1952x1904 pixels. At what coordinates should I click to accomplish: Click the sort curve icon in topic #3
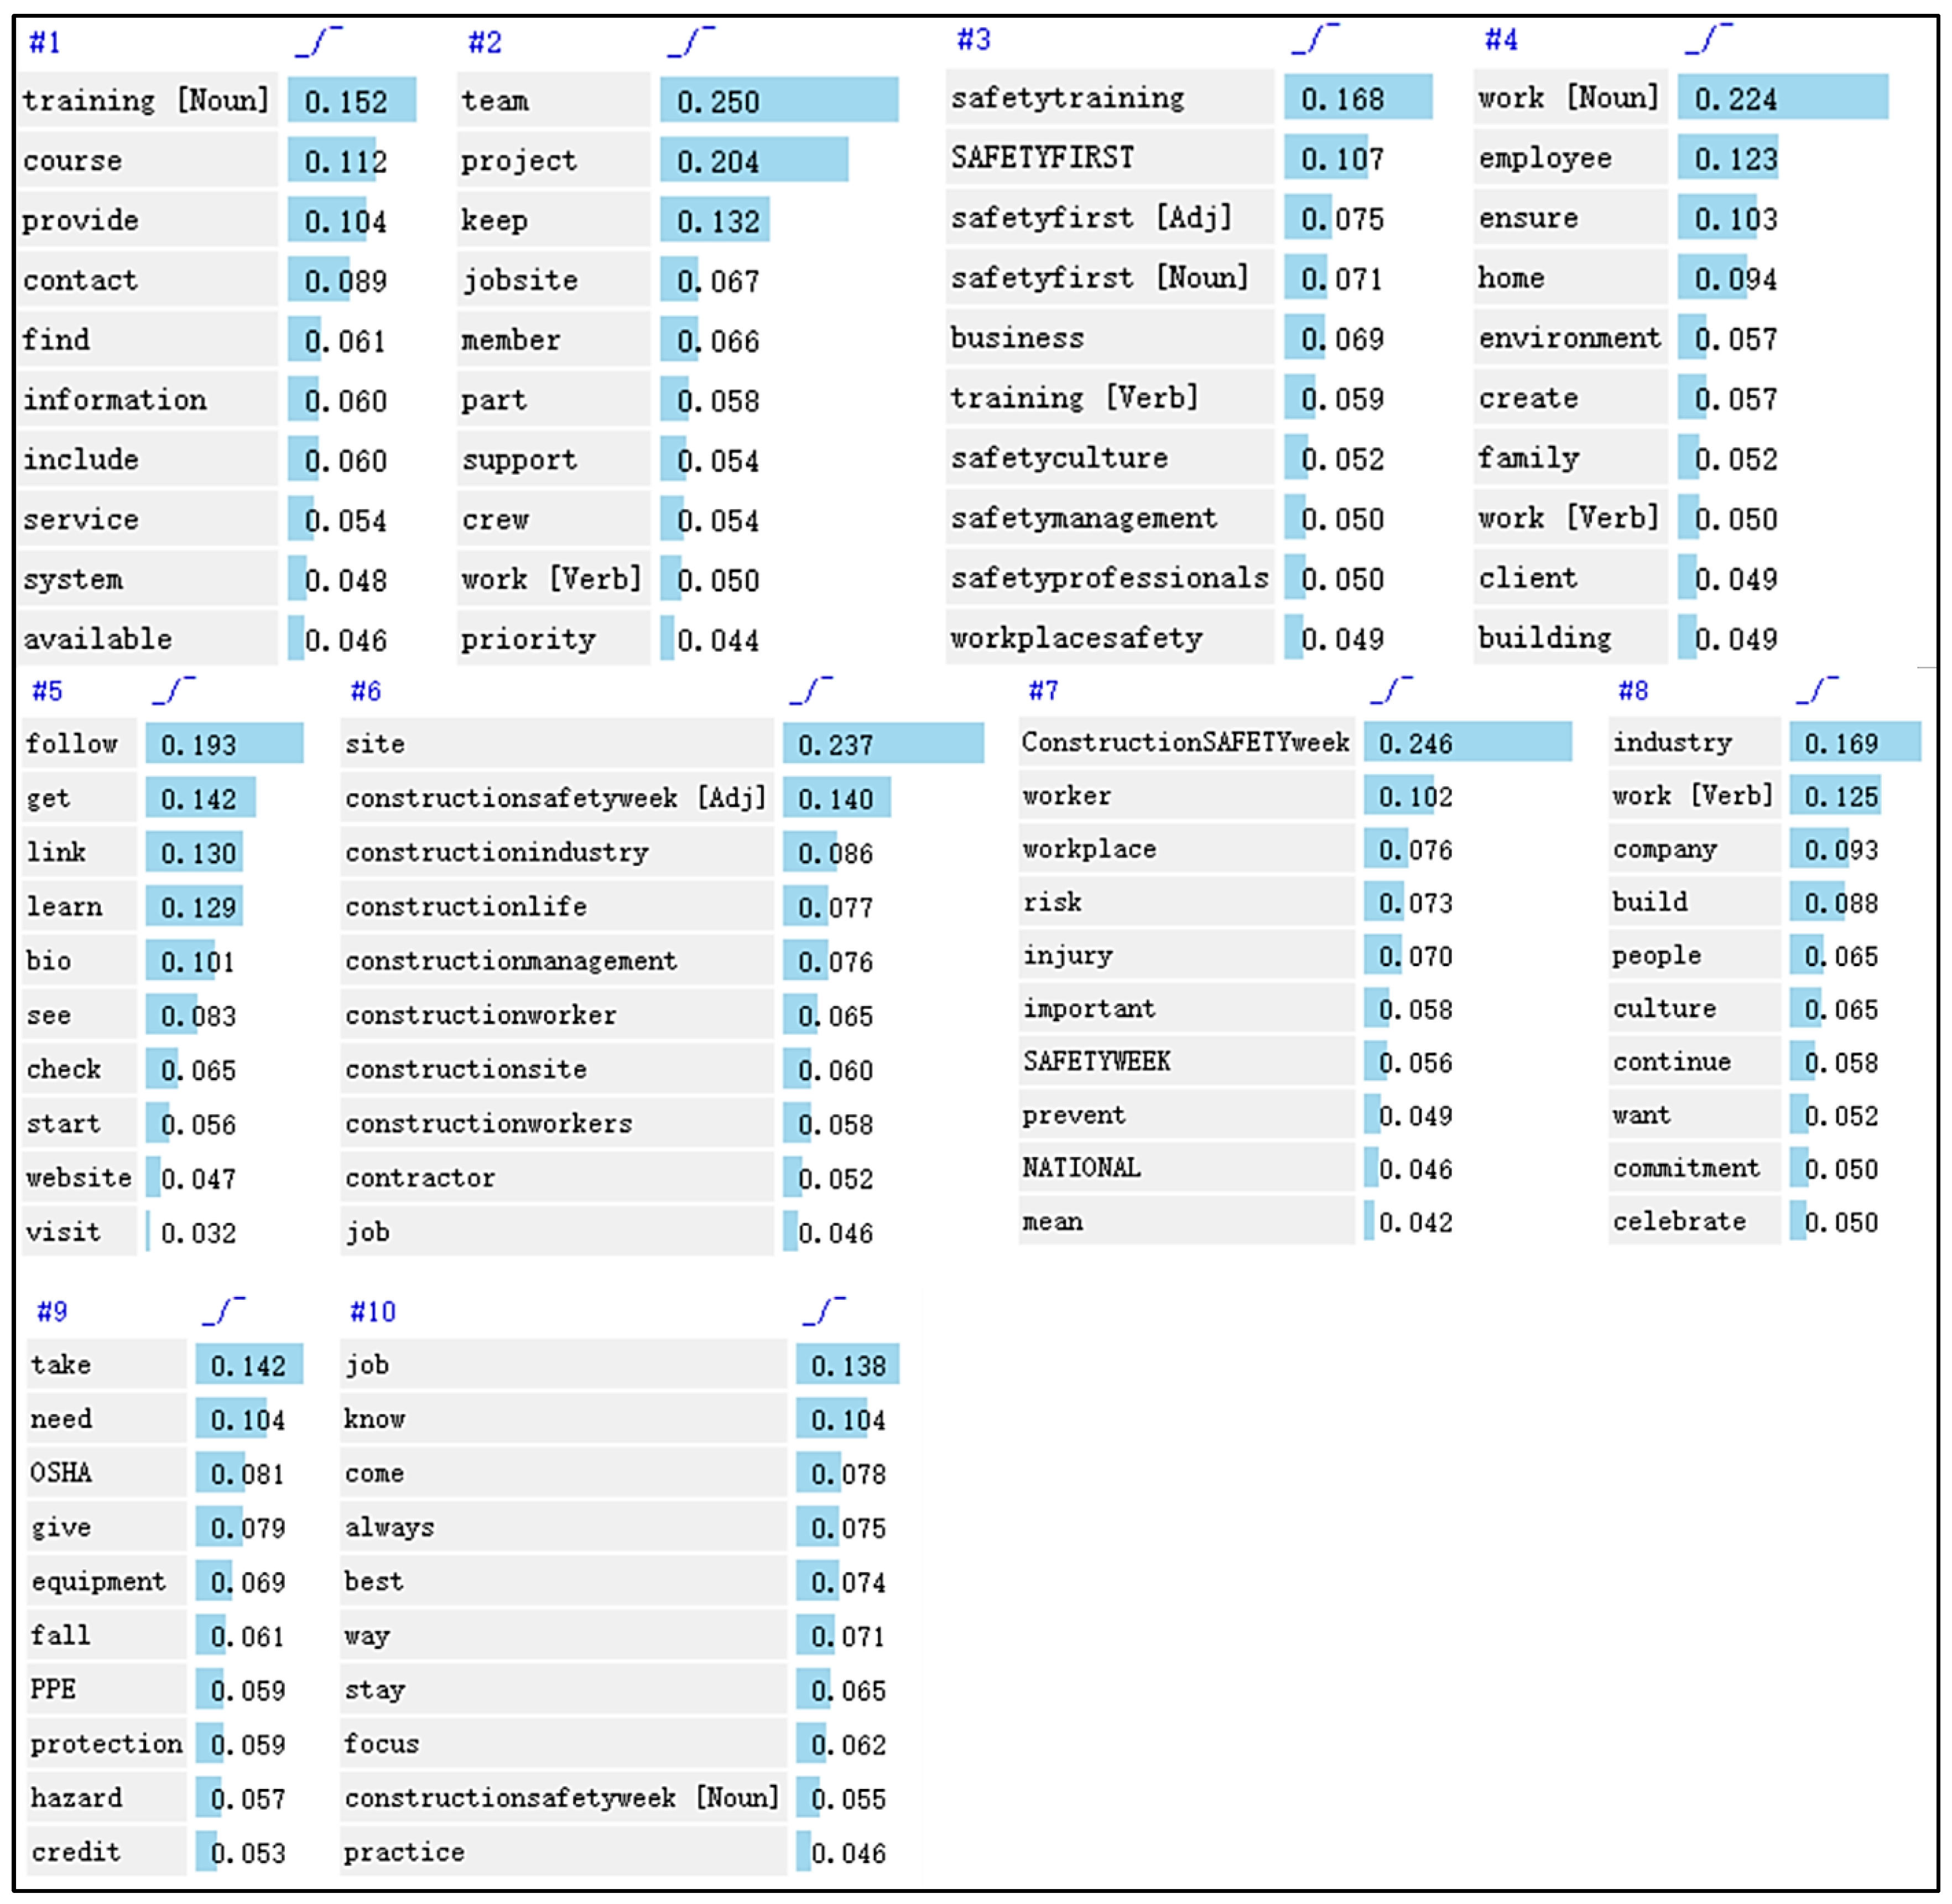[x=1314, y=39]
